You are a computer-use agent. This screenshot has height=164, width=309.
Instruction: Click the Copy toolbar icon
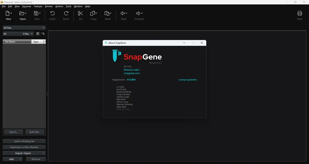(92, 13)
